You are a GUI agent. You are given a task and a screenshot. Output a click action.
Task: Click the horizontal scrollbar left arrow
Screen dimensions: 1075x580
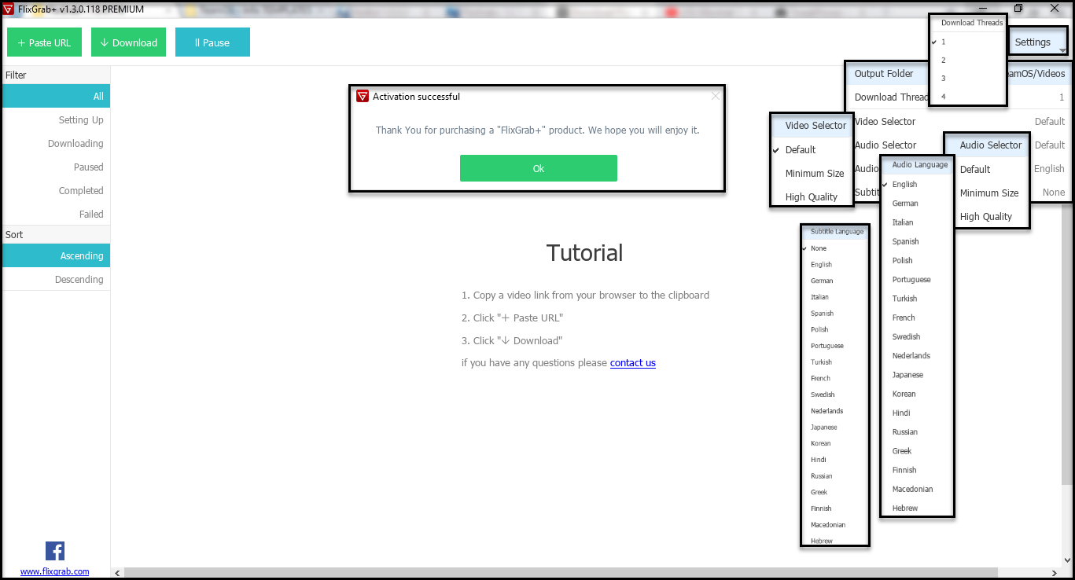click(118, 572)
